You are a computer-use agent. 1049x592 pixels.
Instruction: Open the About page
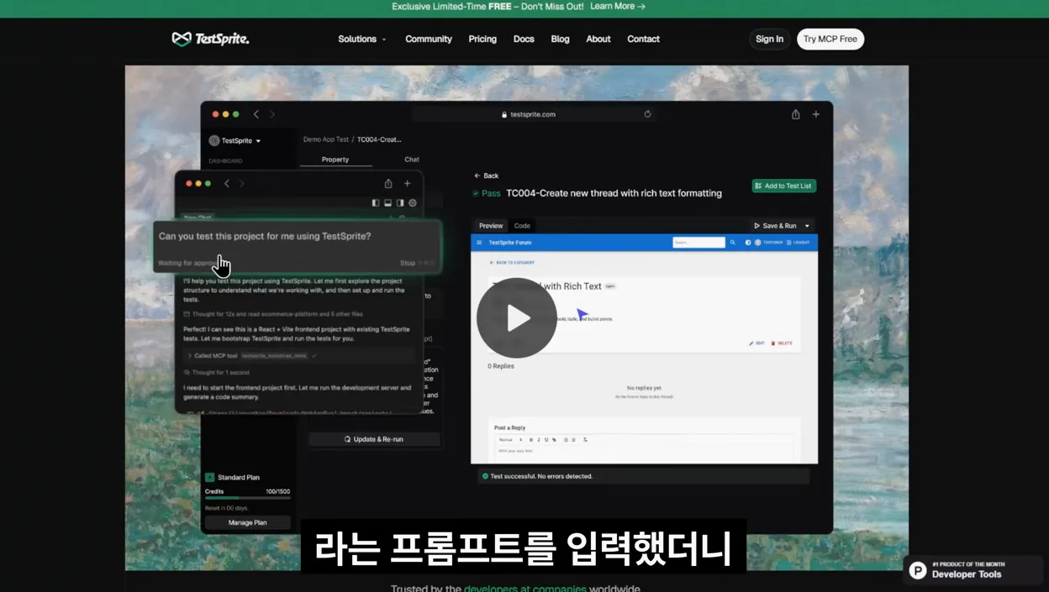point(598,39)
